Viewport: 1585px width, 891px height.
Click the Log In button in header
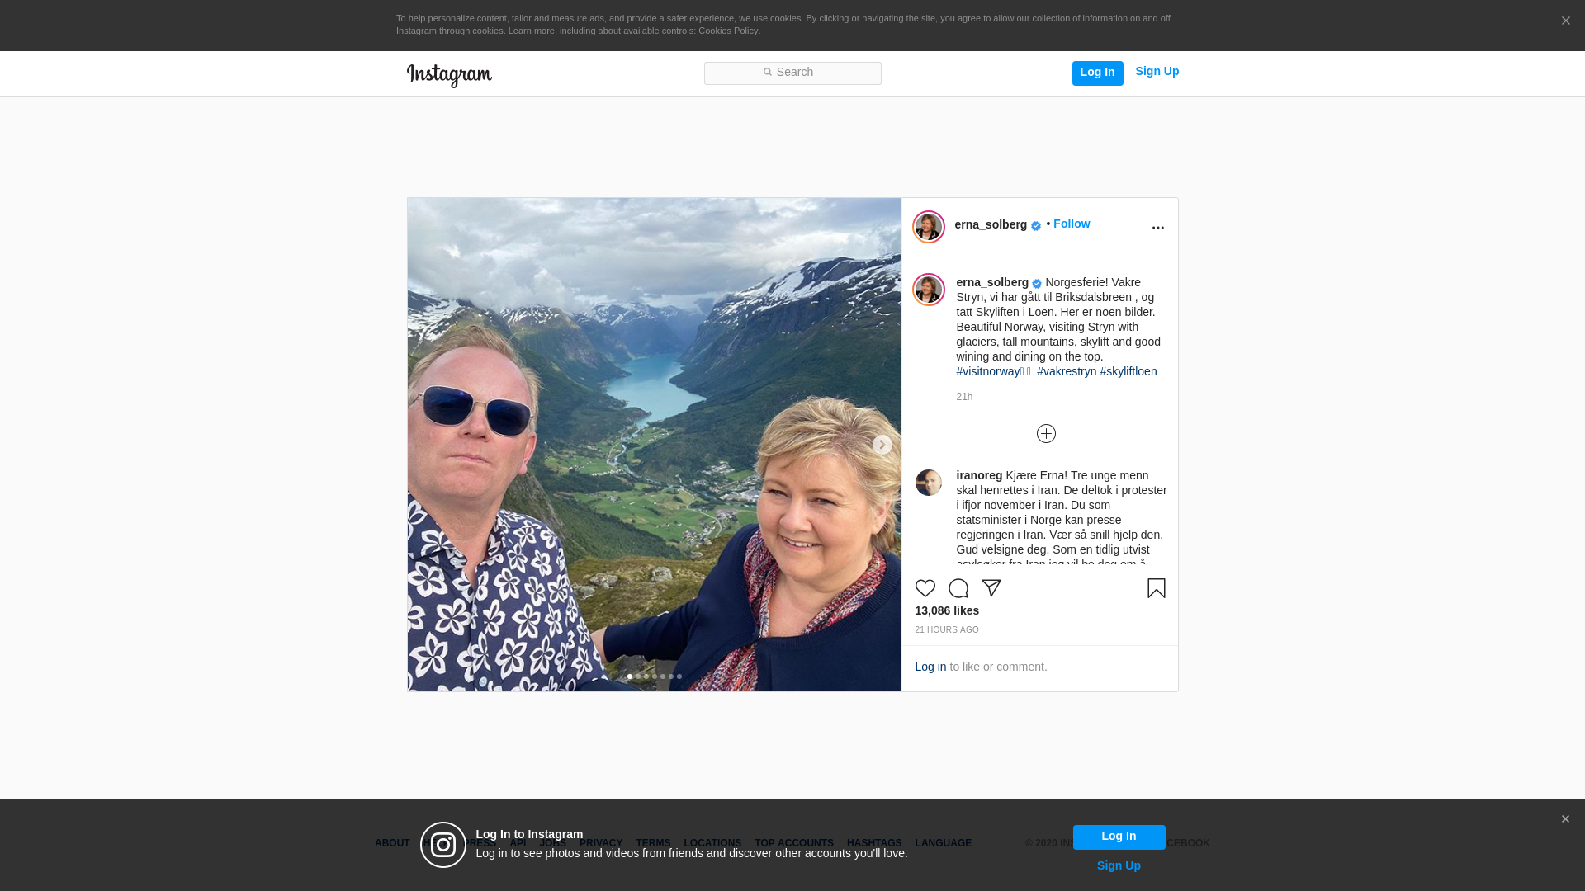1097,73
